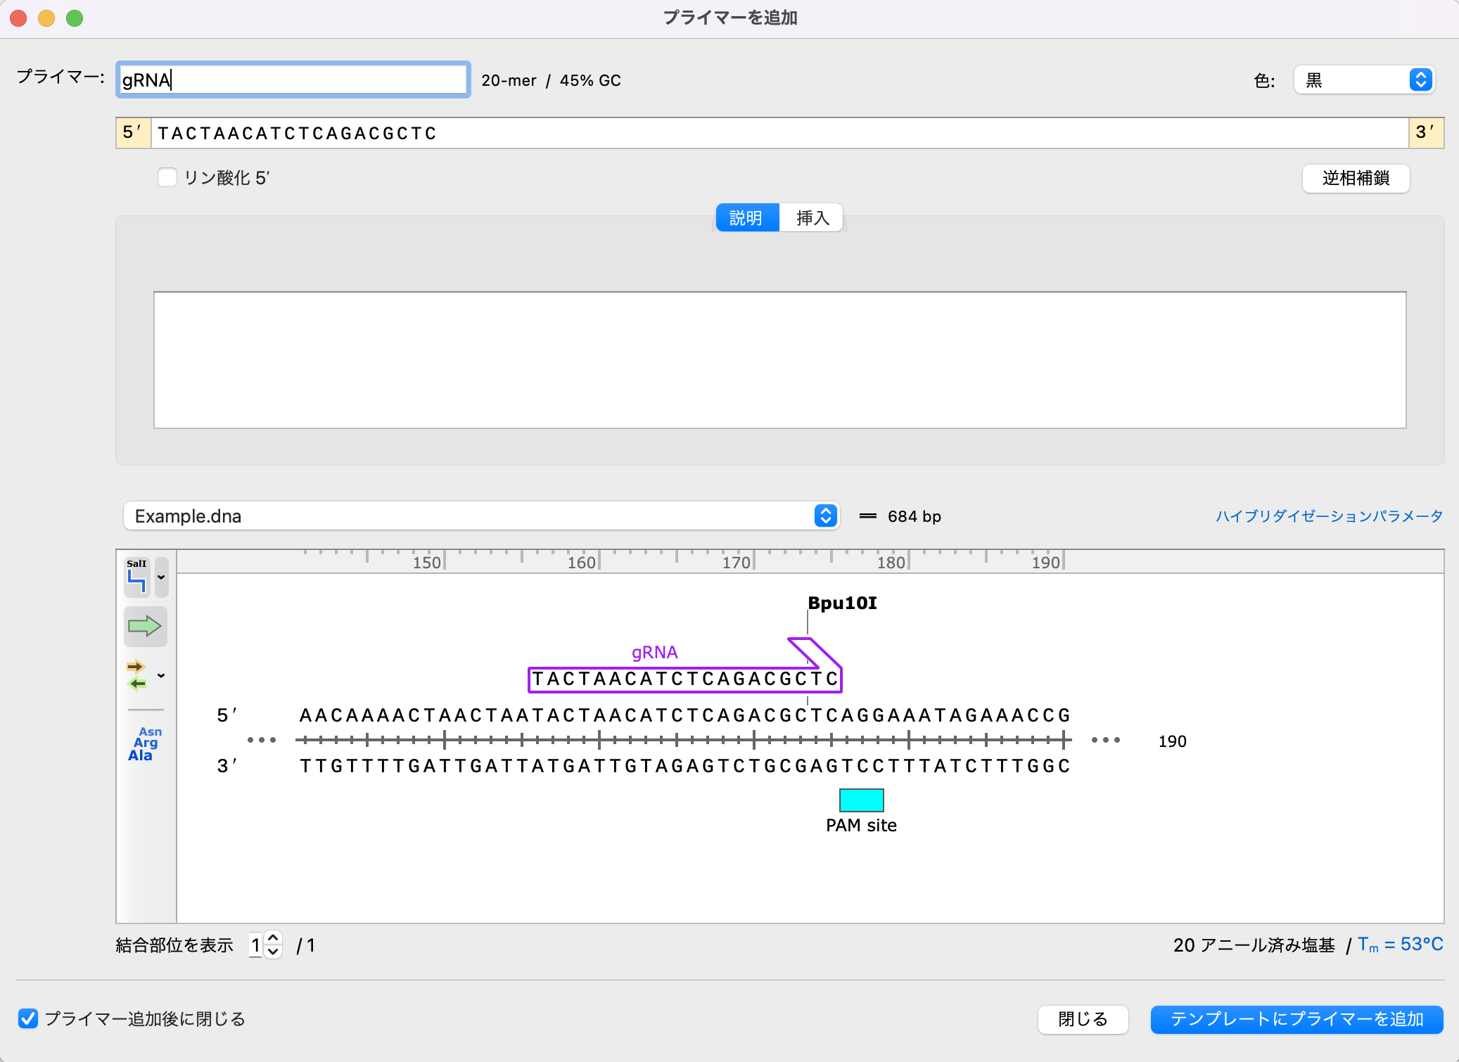
Task: Click the 684 bp length indicator icon
Action: click(869, 516)
